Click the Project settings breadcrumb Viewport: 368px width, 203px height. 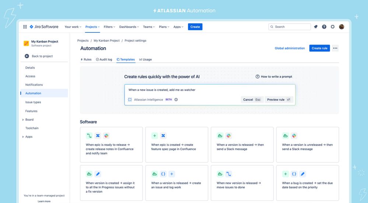tap(136, 41)
